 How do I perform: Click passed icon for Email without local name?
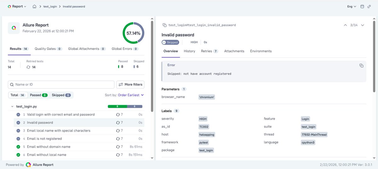18,155
